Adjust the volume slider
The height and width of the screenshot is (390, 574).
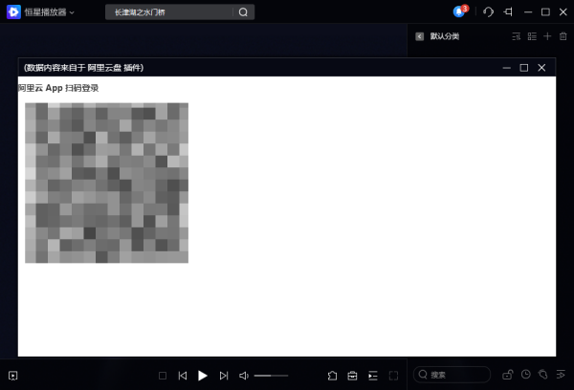270,376
